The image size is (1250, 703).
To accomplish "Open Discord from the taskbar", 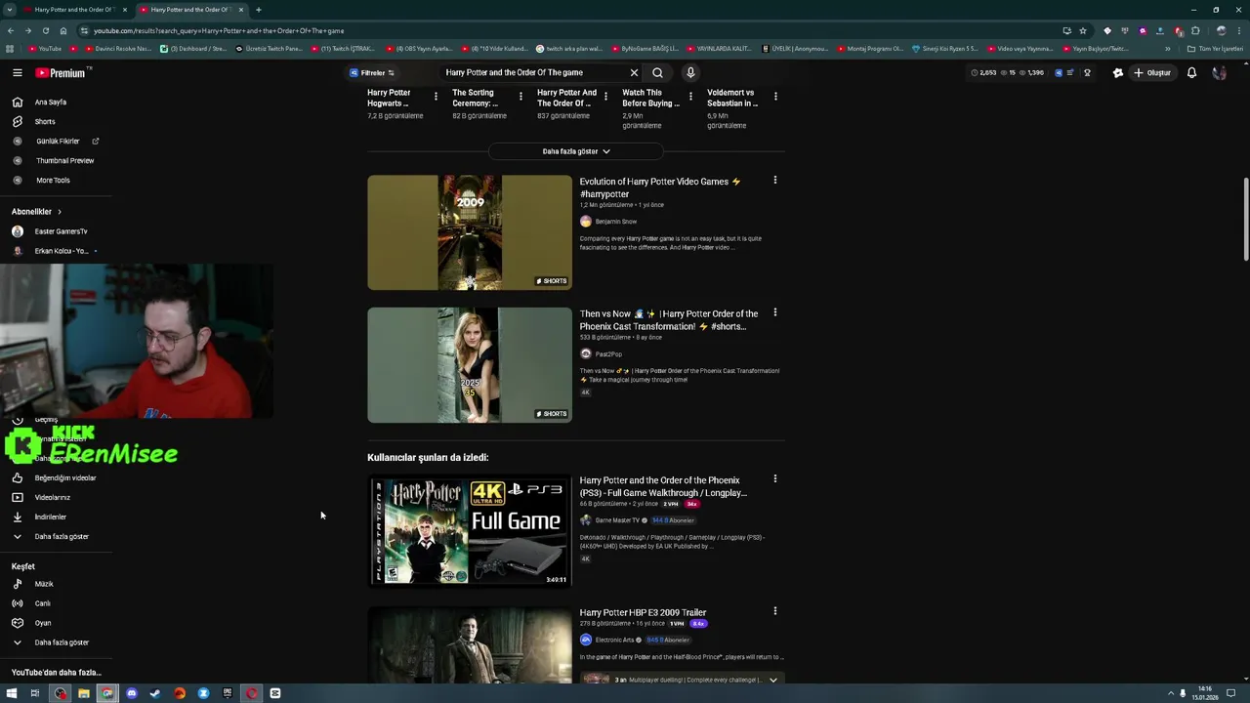I will 132,693.
